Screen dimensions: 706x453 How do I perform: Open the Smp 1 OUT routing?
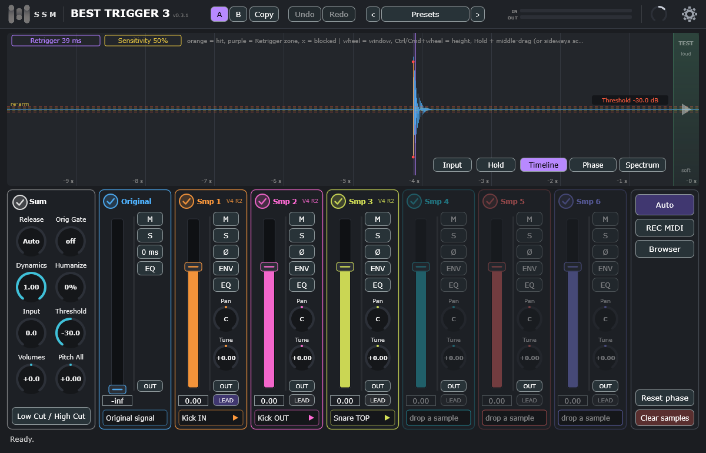pos(226,386)
